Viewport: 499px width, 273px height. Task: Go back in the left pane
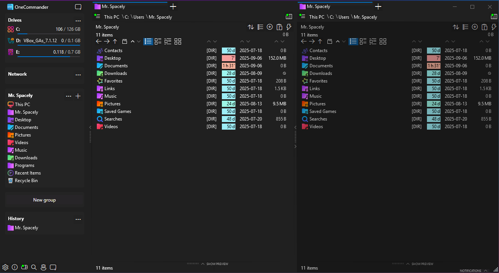pos(99,41)
